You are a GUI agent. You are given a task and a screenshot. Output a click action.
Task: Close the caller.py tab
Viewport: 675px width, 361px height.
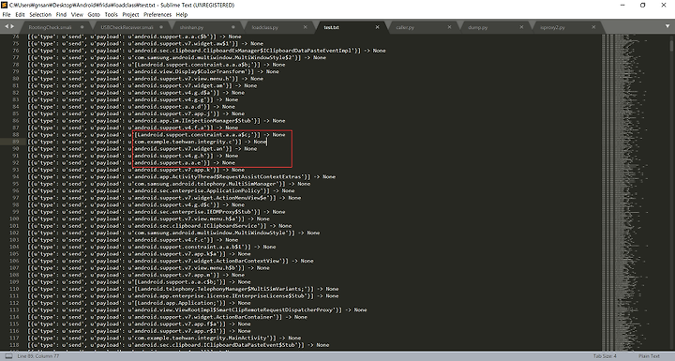click(x=449, y=27)
